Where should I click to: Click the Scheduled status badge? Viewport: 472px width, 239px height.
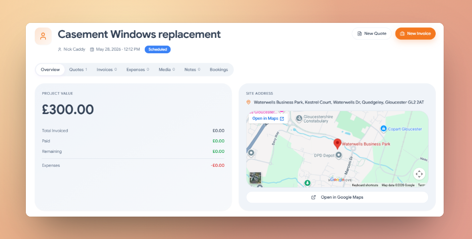click(x=158, y=49)
